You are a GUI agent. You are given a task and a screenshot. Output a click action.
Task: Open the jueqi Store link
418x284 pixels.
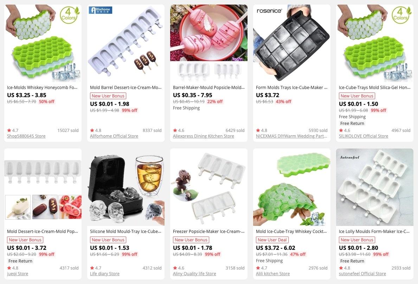(18, 274)
